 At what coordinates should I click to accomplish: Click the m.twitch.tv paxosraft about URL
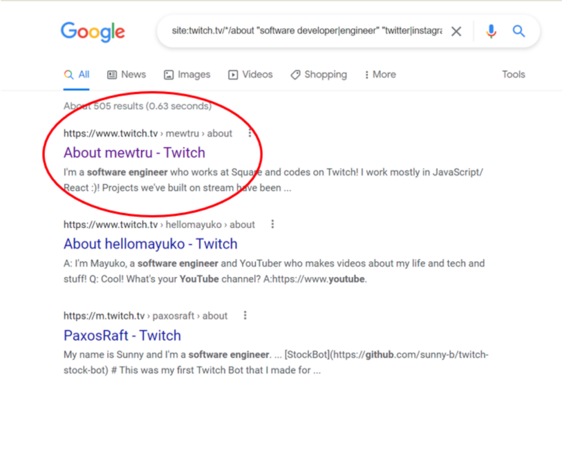[x=145, y=316]
